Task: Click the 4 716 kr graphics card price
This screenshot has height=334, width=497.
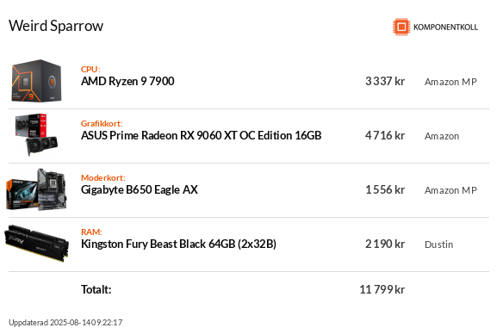Action: click(x=385, y=135)
